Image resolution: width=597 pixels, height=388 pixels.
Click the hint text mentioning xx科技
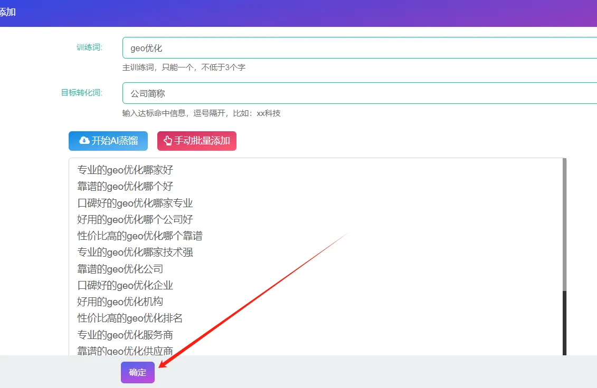pos(202,113)
